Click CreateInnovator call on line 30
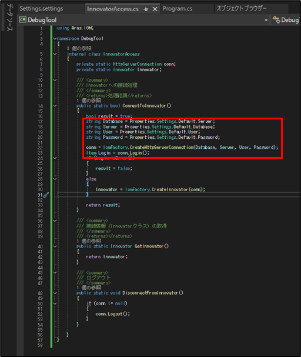301x357 pixels. click(x=170, y=189)
